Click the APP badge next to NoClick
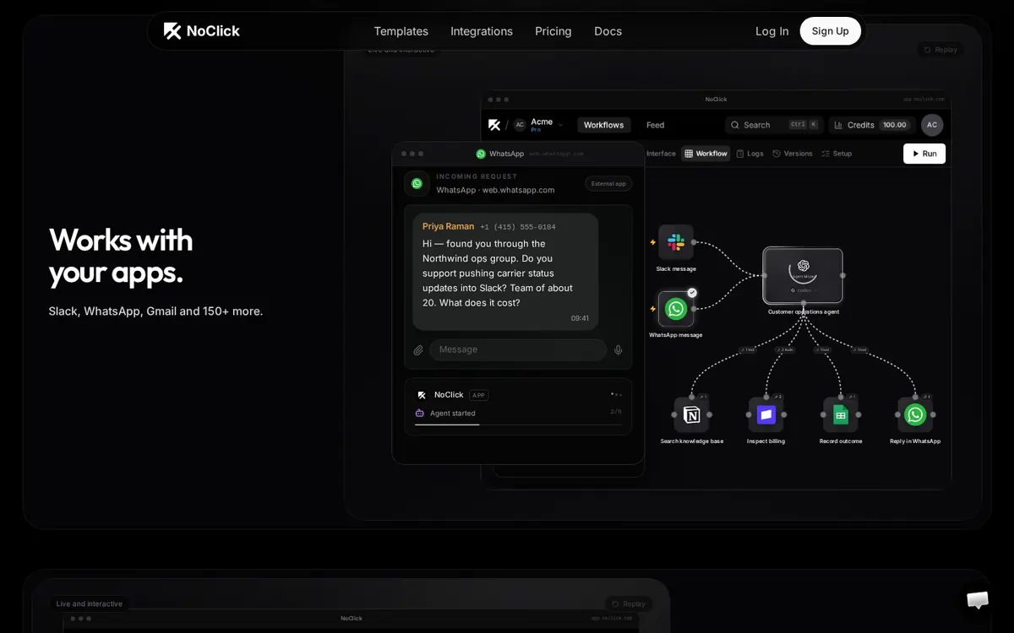This screenshot has width=1014, height=633. pyautogui.click(x=479, y=395)
